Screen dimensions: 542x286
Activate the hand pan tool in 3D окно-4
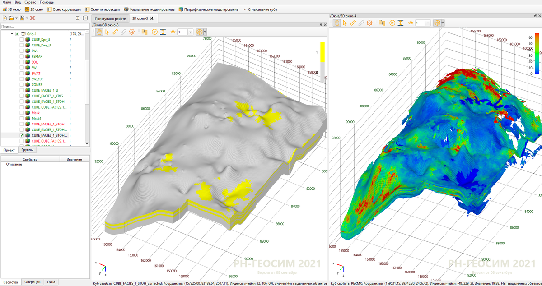pyautogui.click(x=336, y=23)
